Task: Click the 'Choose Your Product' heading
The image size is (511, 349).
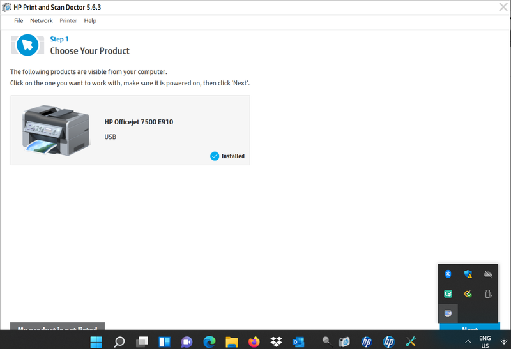Action: point(89,51)
